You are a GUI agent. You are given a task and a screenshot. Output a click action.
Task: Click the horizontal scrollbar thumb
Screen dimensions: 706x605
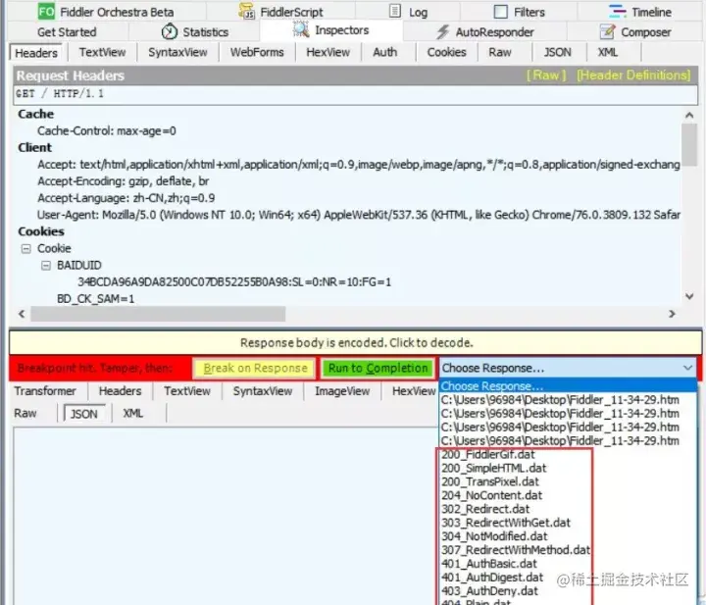(158, 314)
